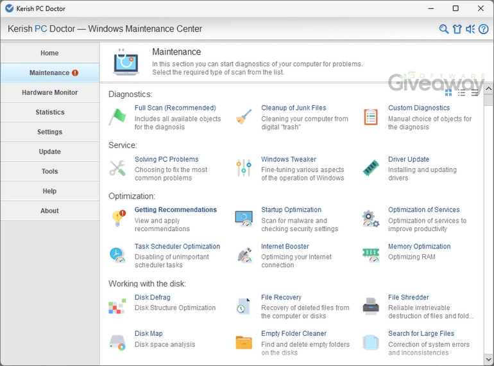This screenshot has height=366, width=494.
Task: Click the shredder File Shredder icon
Action: click(x=371, y=306)
